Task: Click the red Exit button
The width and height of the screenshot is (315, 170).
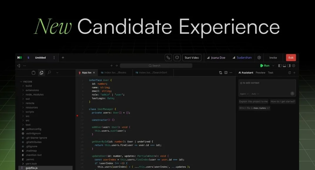Action: pyautogui.click(x=291, y=57)
